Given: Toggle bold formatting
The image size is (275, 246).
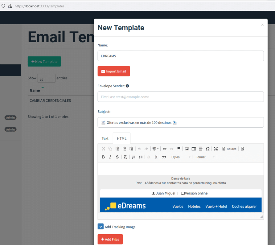Looking at the screenshot, I should pos(104,157).
